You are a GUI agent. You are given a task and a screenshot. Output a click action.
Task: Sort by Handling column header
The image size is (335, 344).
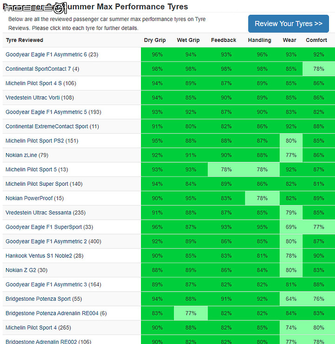pyautogui.click(x=260, y=40)
